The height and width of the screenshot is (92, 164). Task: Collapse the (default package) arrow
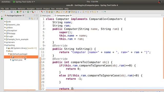9,54
